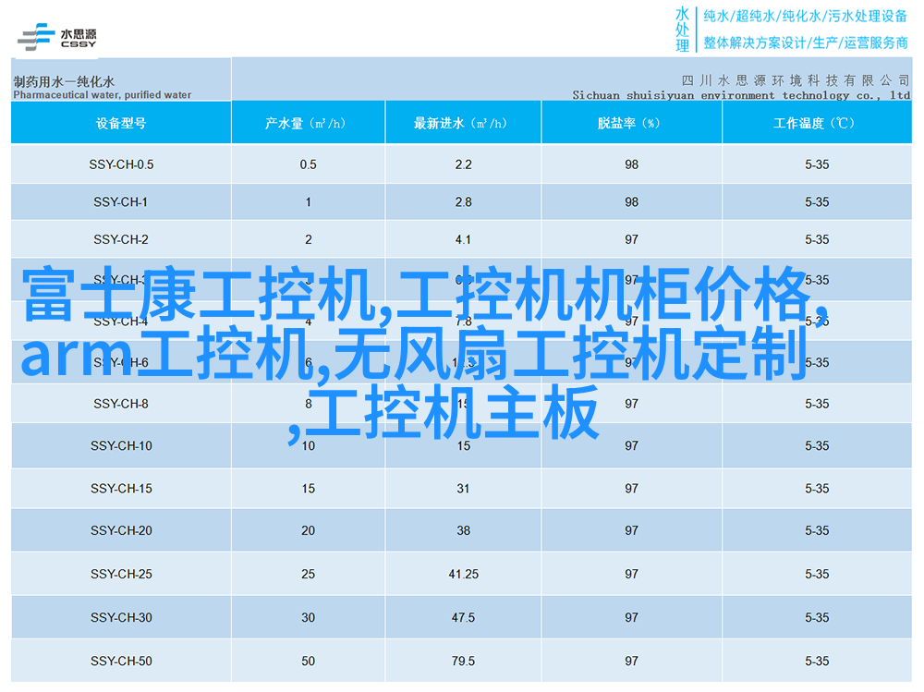Select the heading 制药用水—纯化水
Image resolution: width=924 pixels, height=692 pixels.
(64, 81)
